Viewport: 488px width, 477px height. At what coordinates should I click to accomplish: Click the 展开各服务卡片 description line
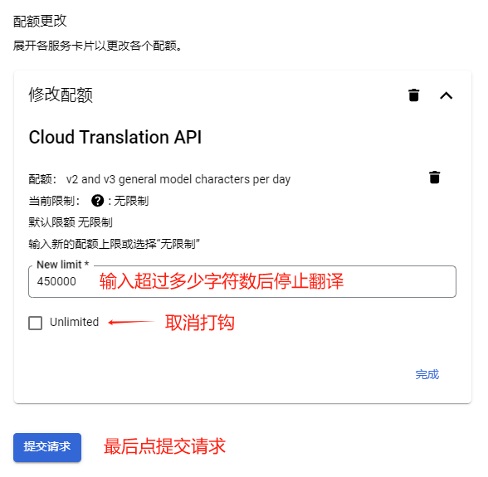97,46
